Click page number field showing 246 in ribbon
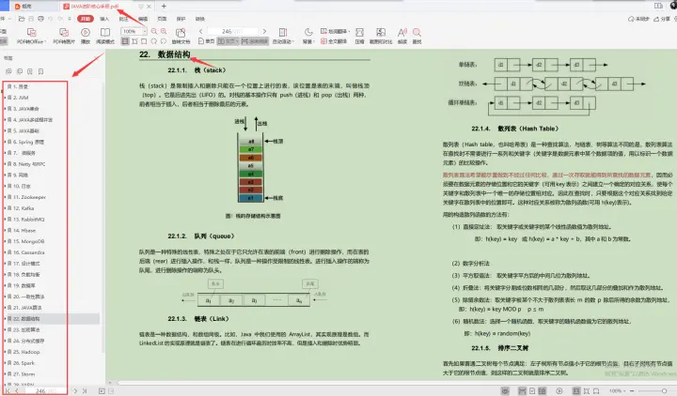677x396 pixels. point(232,32)
